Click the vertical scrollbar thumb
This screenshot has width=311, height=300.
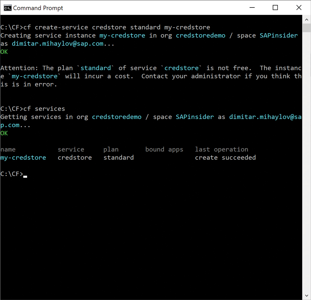tap(306, 28)
